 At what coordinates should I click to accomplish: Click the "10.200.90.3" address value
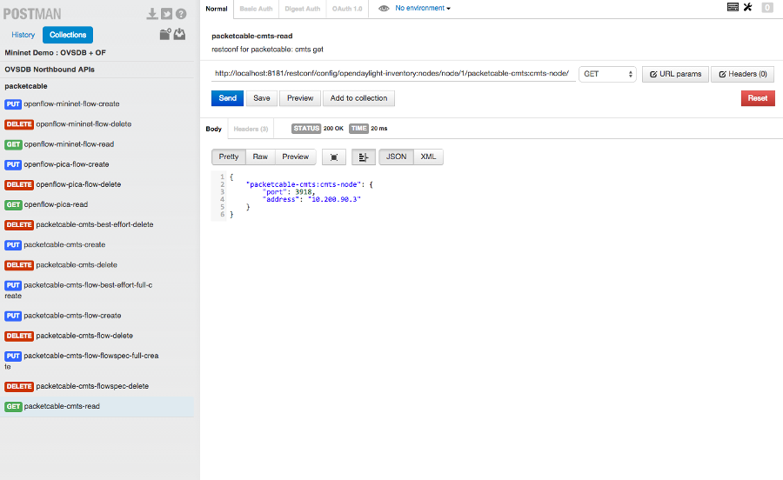pos(335,200)
